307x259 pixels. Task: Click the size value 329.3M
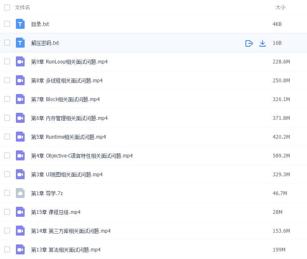[281, 175]
